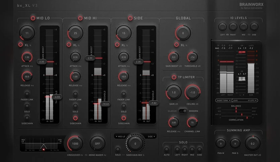
Task: Toggle the TP LIMITER power button
Action: point(174,77)
